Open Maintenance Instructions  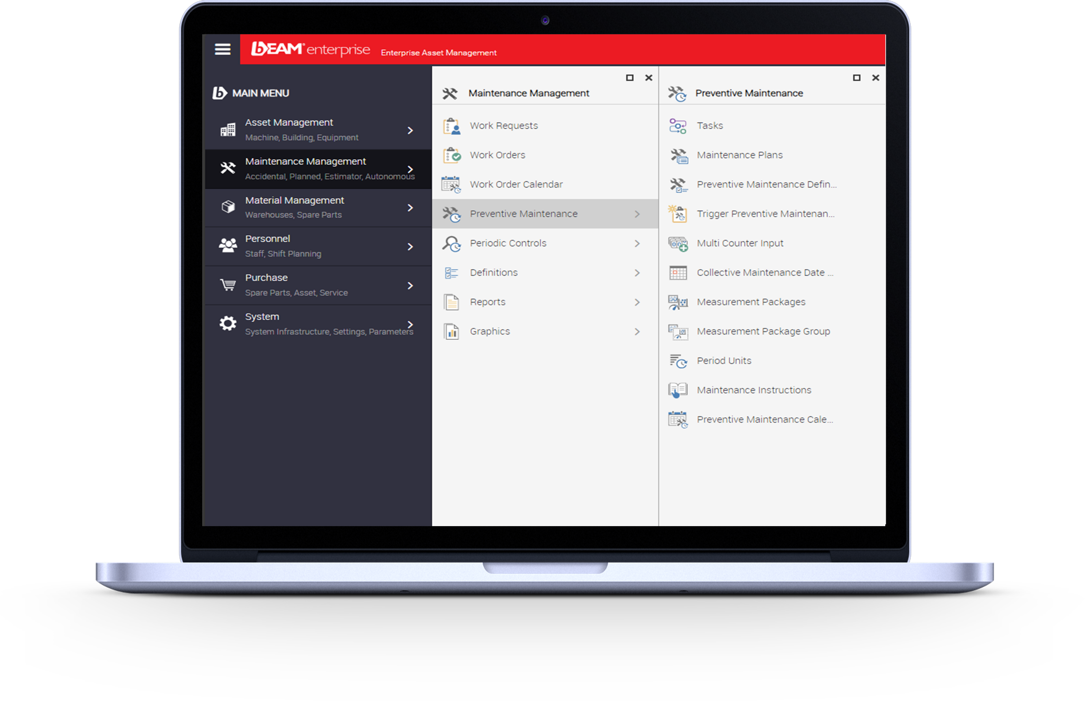[x=771, y=390]
